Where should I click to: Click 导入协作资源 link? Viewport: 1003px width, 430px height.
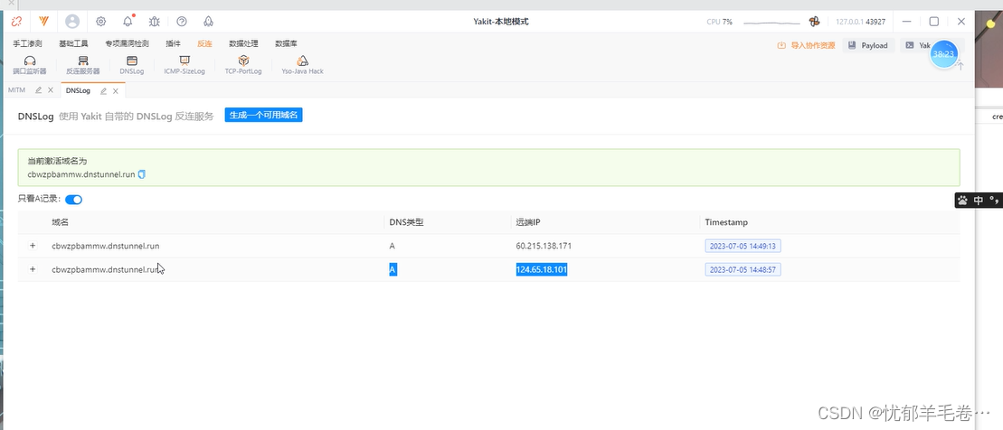coord(806,45)
